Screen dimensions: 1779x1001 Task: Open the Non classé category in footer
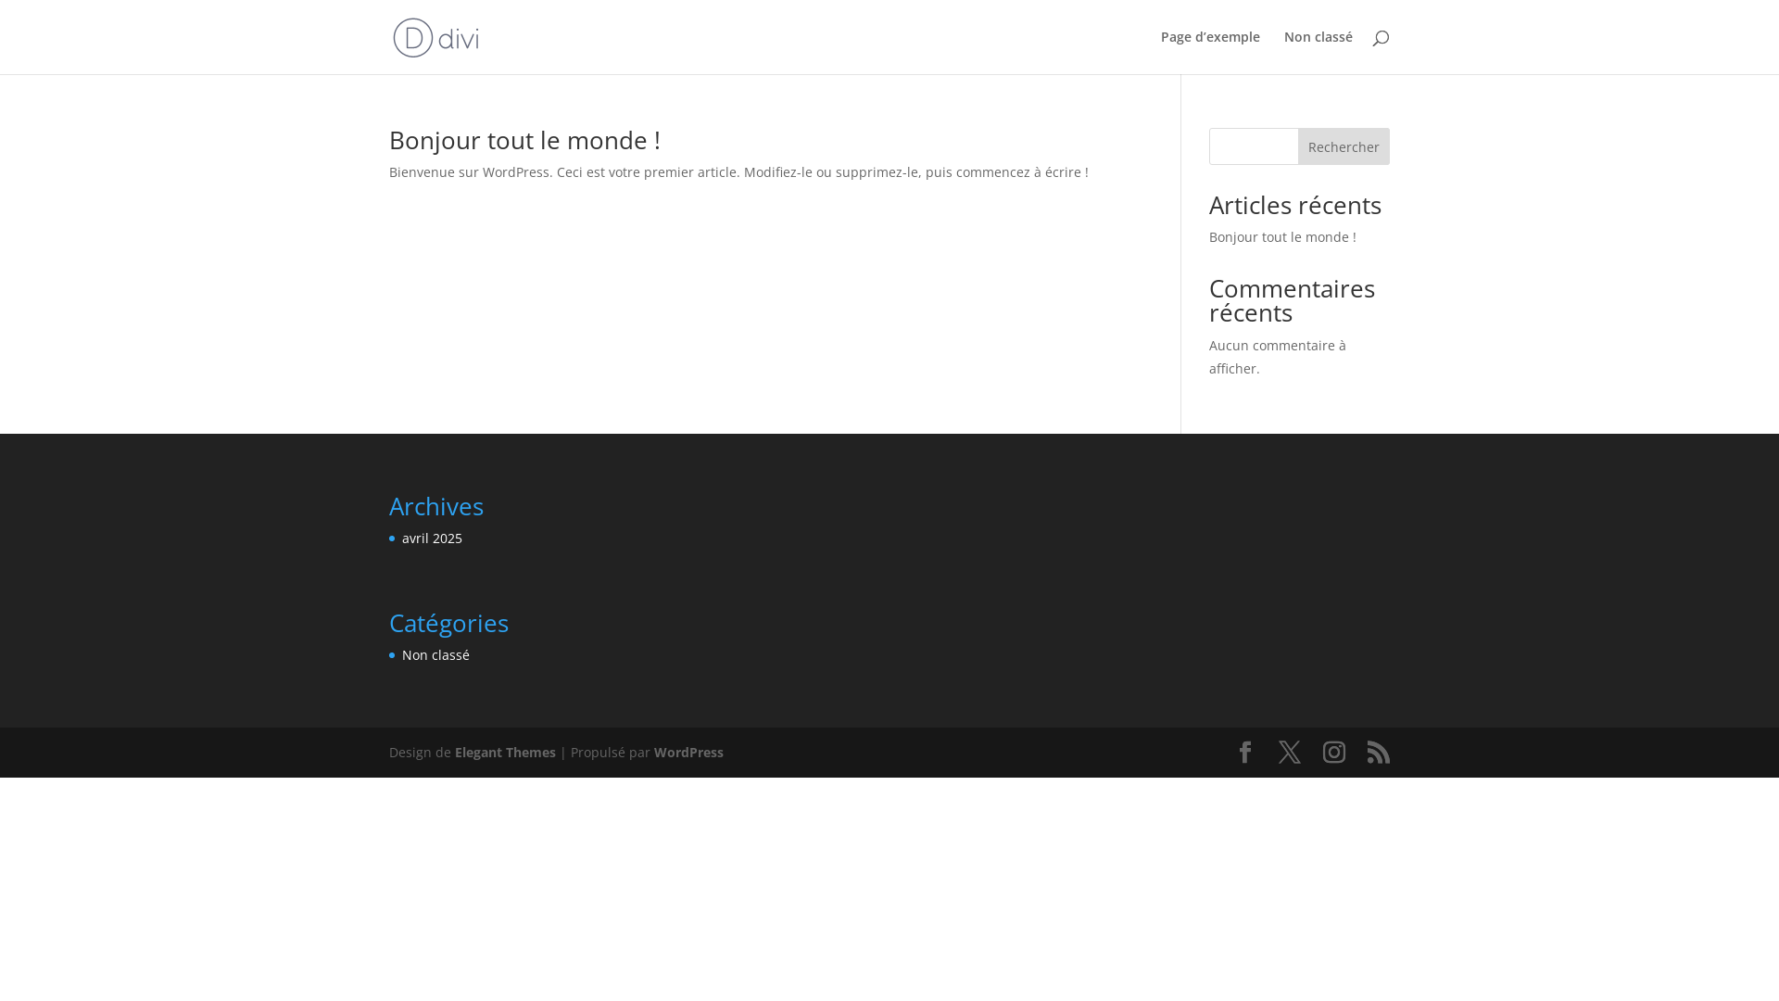435,655
